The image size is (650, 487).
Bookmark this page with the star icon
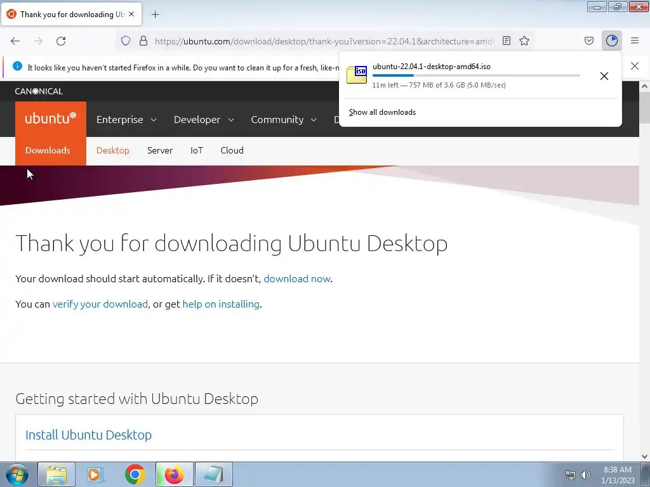(x=524, y=41)
